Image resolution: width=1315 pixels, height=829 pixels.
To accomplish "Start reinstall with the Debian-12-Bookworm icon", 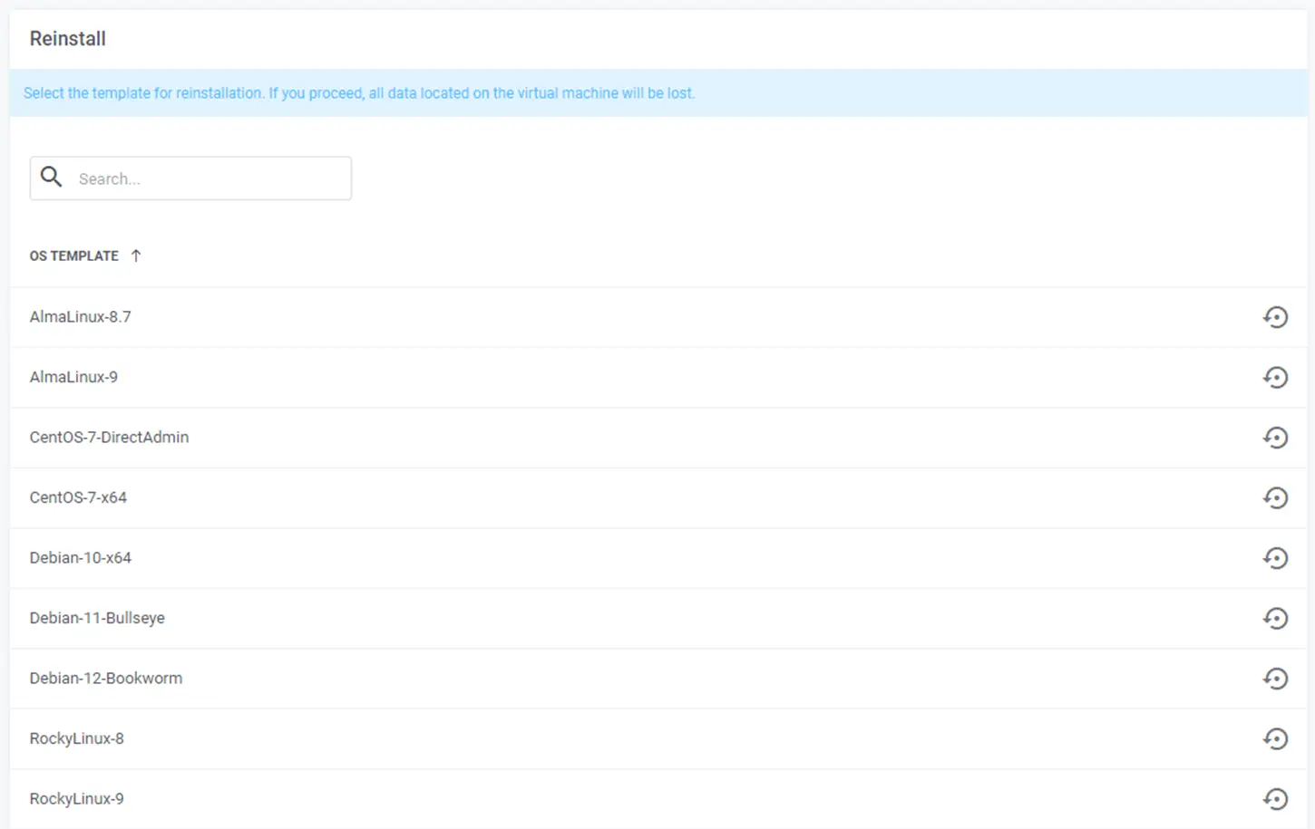I will point(1275,679).
